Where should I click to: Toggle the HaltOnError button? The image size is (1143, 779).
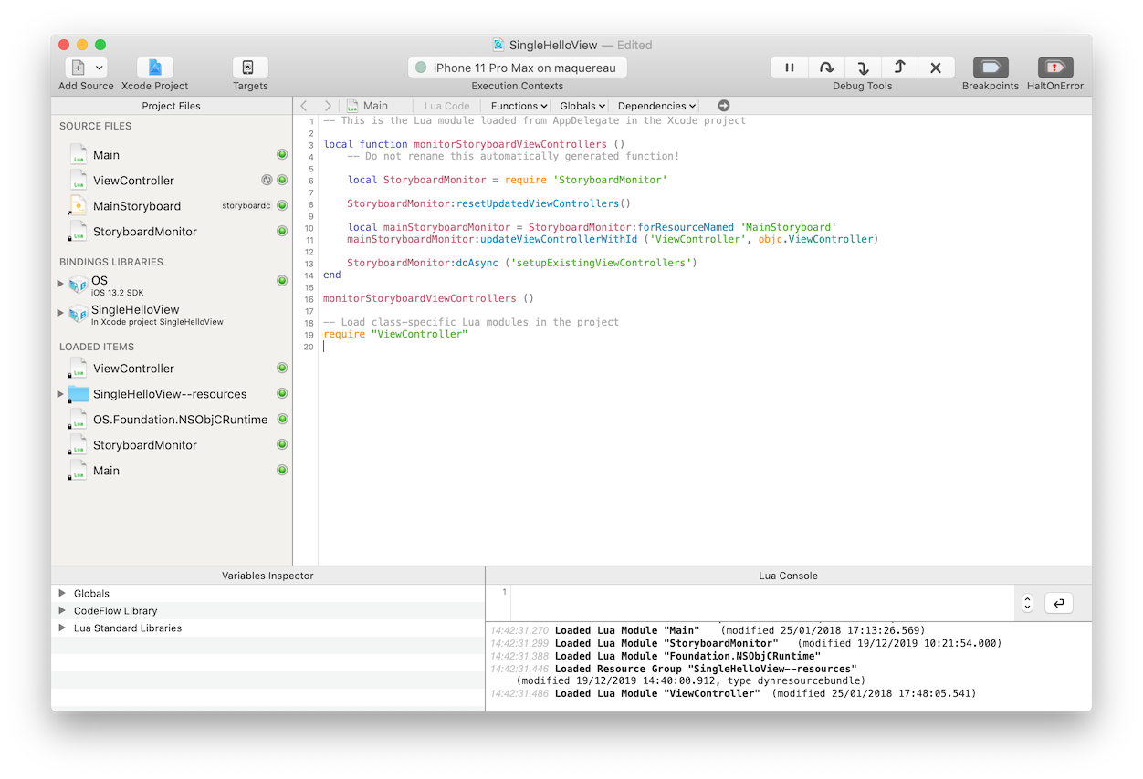pos(1055,68)
